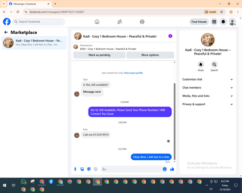Click the $650 Marketplace listing title
Screen dimensions: 242x193
pyautogui.click(x=108, y=49)
